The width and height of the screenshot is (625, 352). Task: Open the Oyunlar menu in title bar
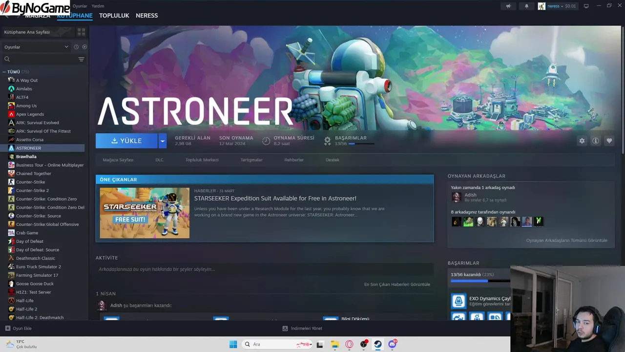click(x=80, y=6)
